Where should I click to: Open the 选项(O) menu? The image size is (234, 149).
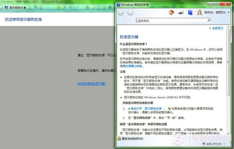(x=220, y=12)
